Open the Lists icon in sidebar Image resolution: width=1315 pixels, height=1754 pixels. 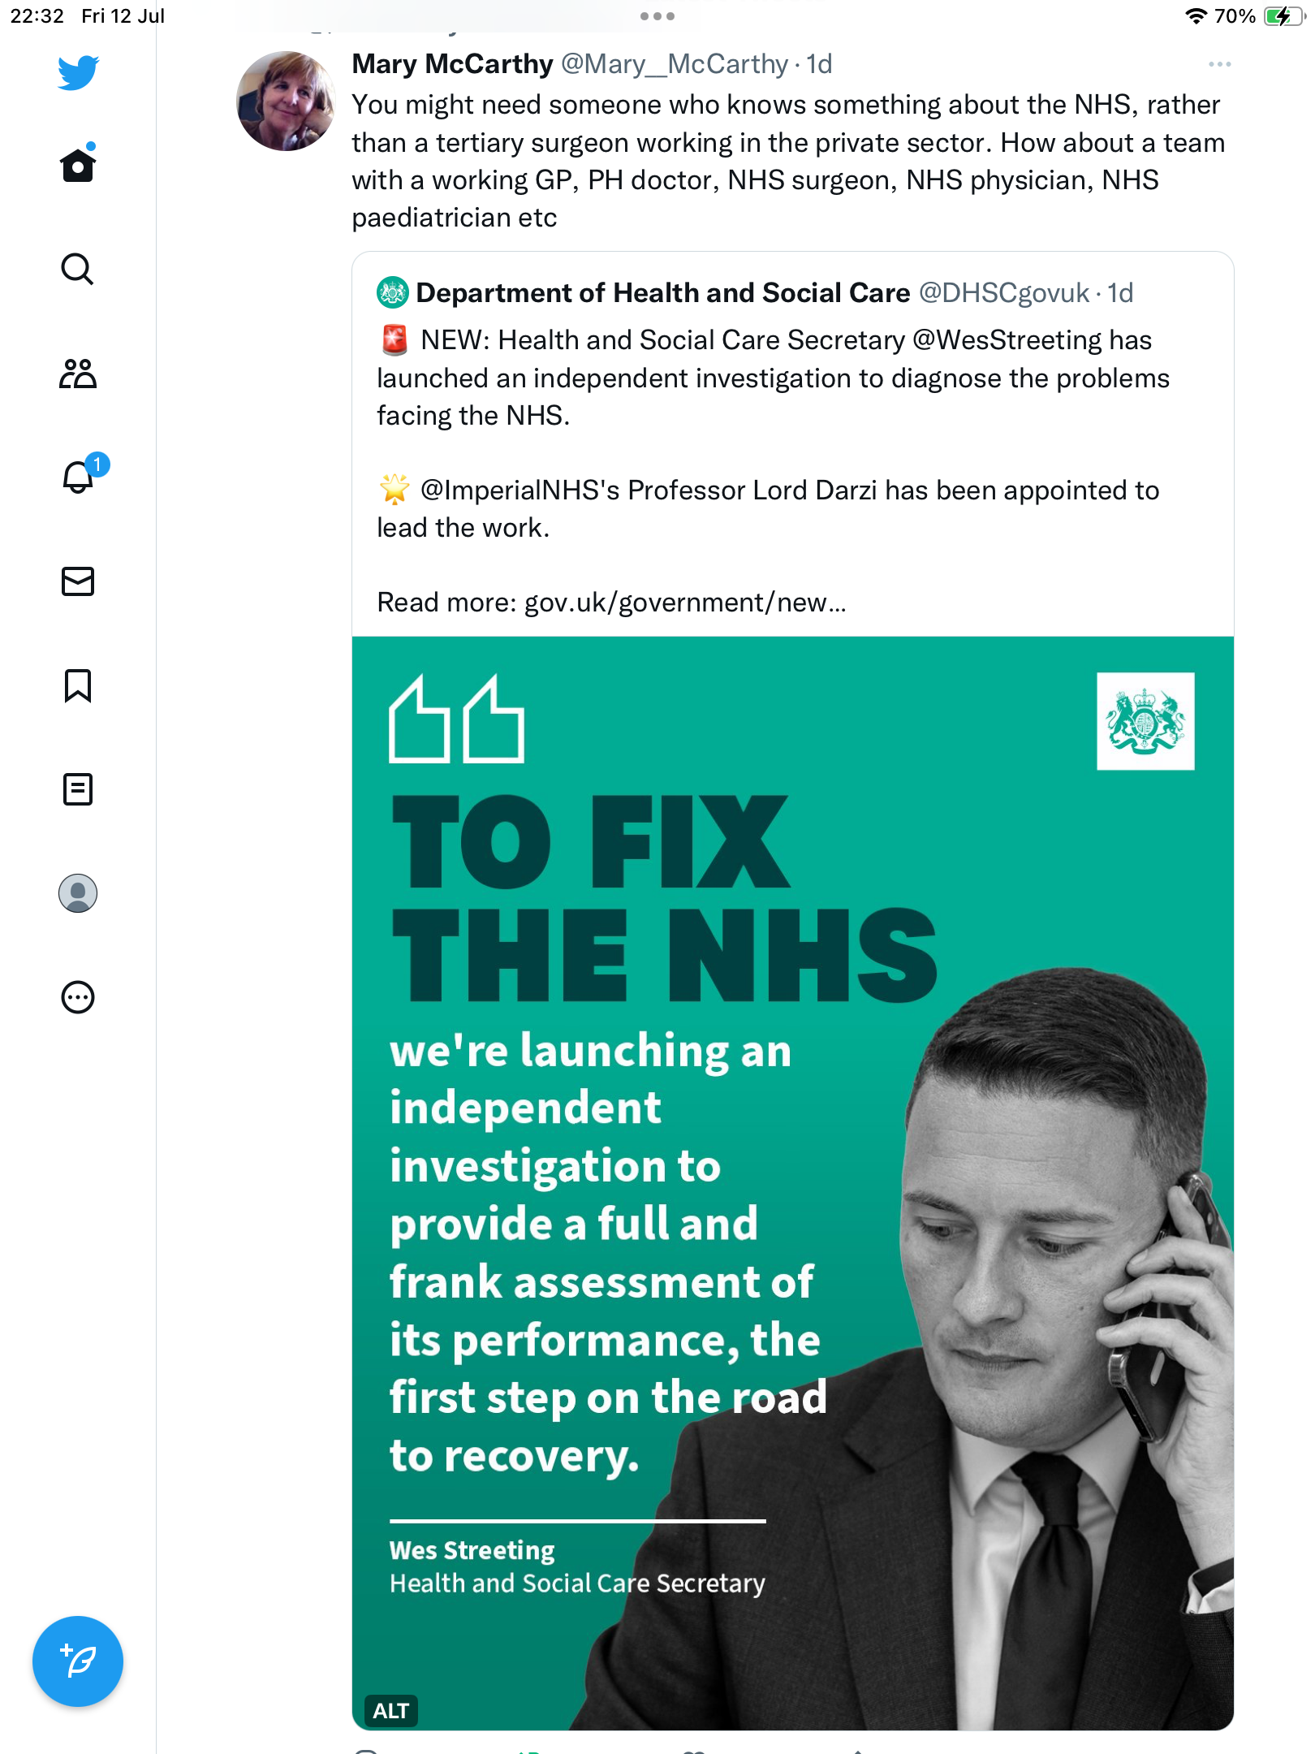tap(78, 789)
